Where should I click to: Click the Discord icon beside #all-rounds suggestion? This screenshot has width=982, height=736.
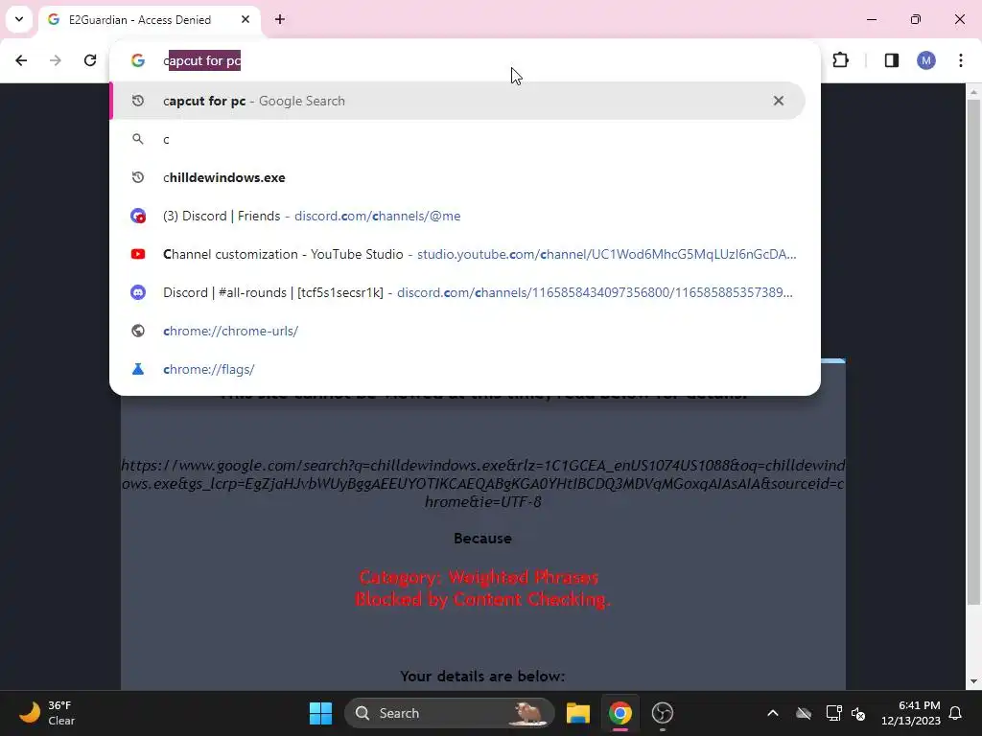coord(138,292)
